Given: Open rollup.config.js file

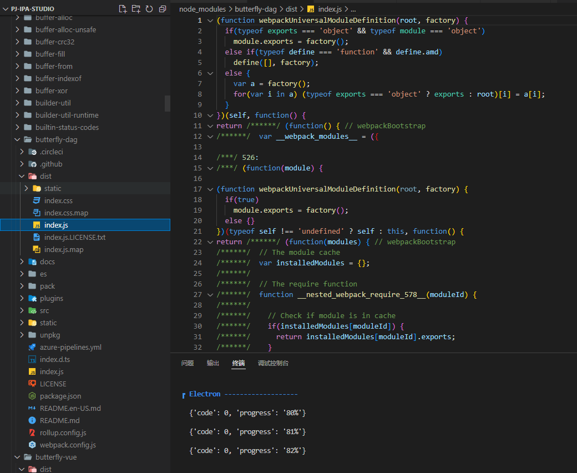Looking at the screenshot, I should coord(63,432).
